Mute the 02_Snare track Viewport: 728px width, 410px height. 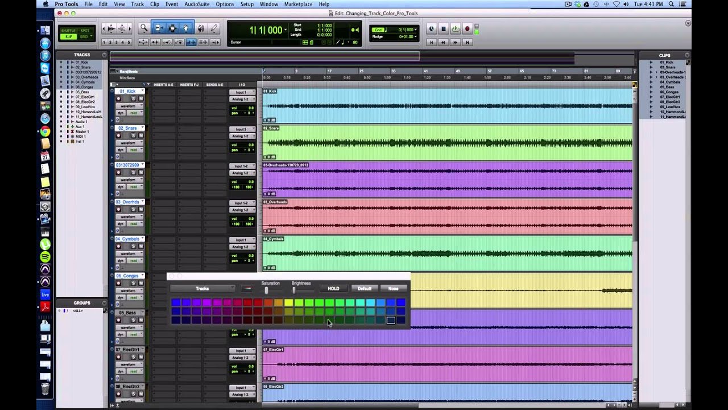(140, 136)
